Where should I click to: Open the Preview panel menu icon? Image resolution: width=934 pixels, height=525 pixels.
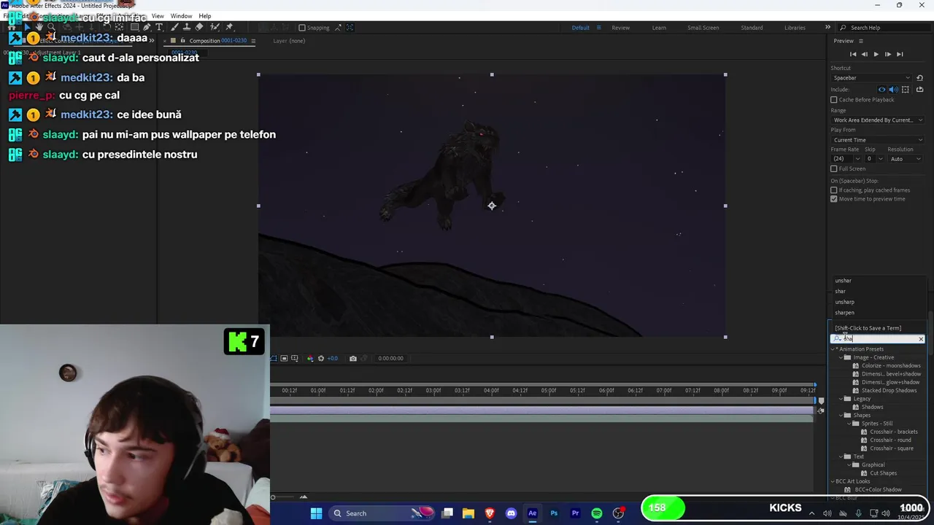[x=860, y=41]
